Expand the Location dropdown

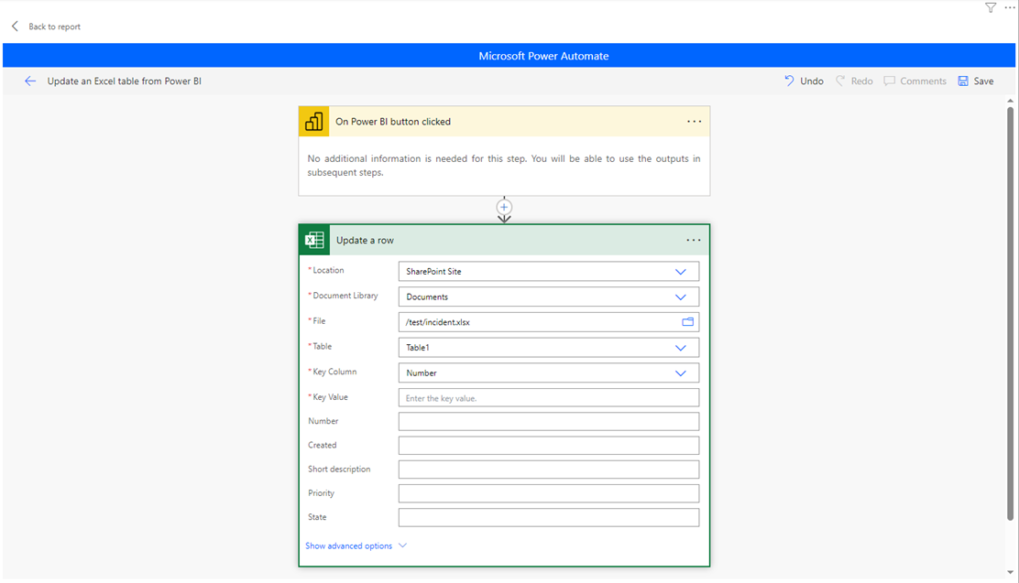(x=681, y=272)
